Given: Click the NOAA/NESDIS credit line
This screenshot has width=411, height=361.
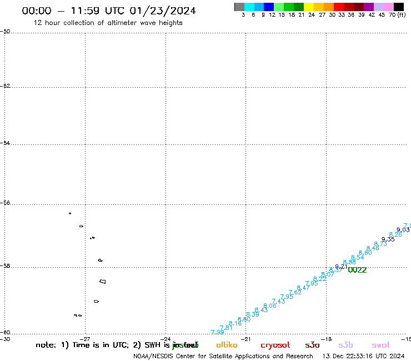Looking at the screenshot, I should [223, 356].
